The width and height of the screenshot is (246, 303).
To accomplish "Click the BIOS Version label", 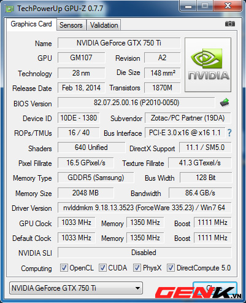I will tap(33, 104).
